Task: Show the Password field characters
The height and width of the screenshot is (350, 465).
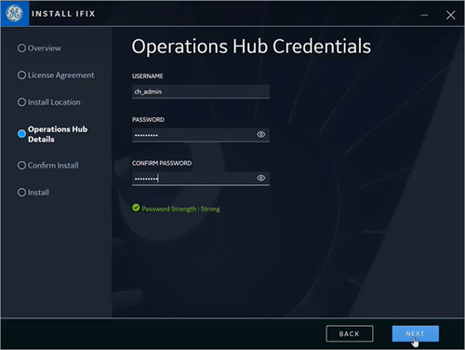Action: [261, 134]
